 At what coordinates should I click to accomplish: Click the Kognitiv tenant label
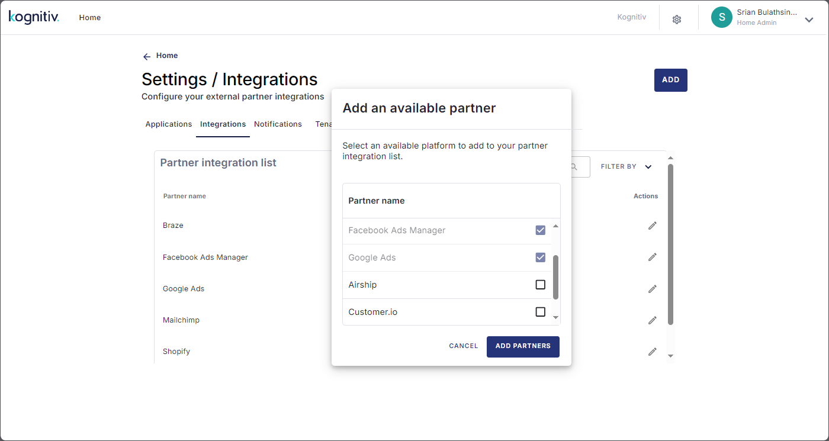point(631,17)
